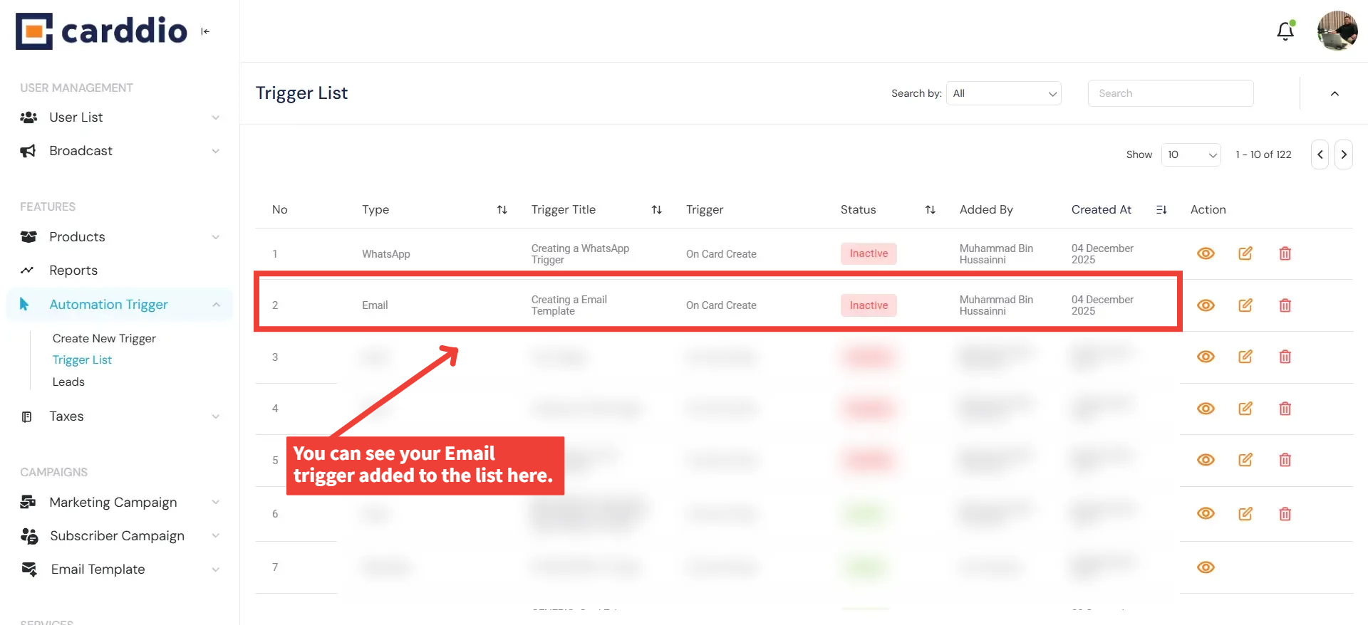Expand the User List menu
Image resolution: width=1368 pixels, height=625 pixels.
pos(120,117)
